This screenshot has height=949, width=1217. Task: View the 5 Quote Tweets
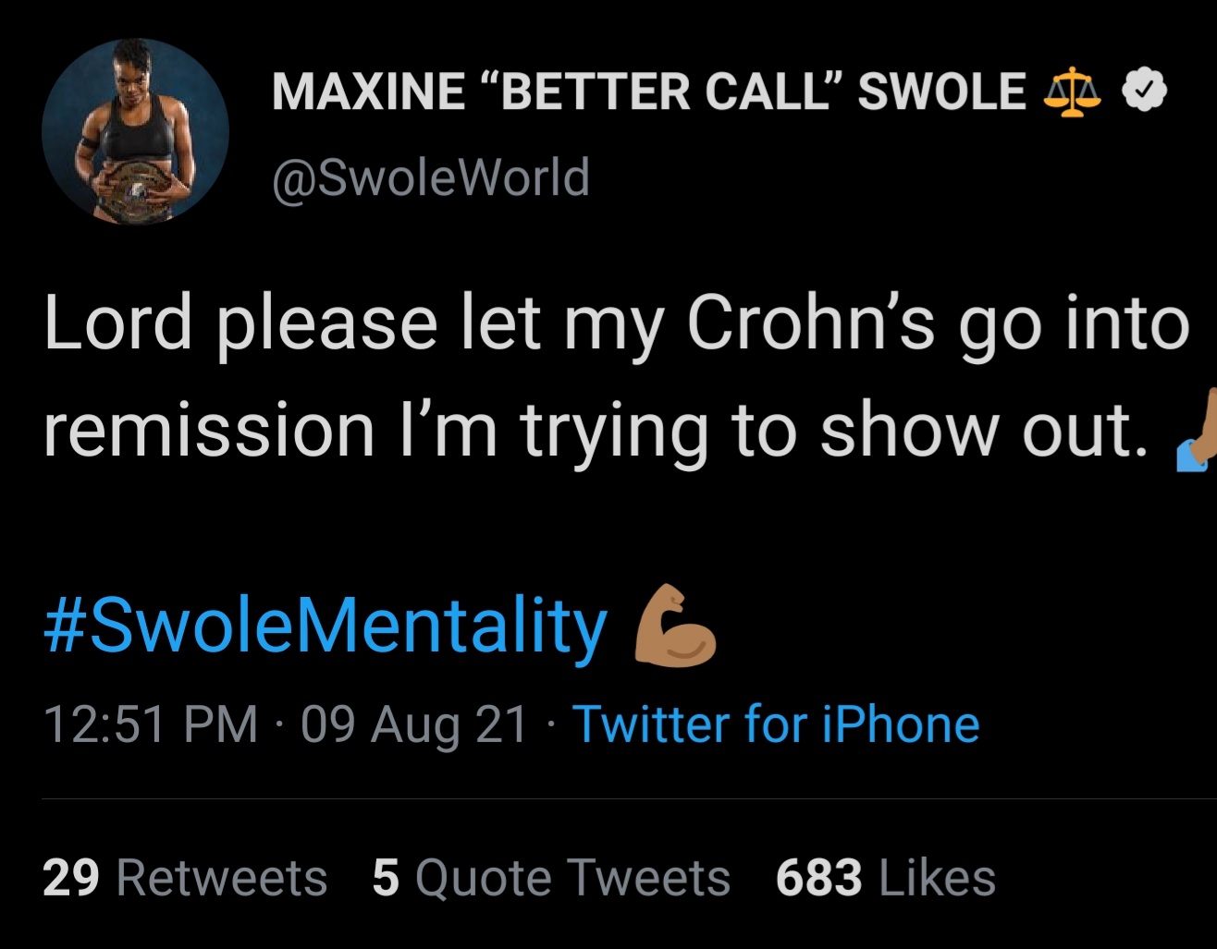pyautogui.click(x=551, y=877)
